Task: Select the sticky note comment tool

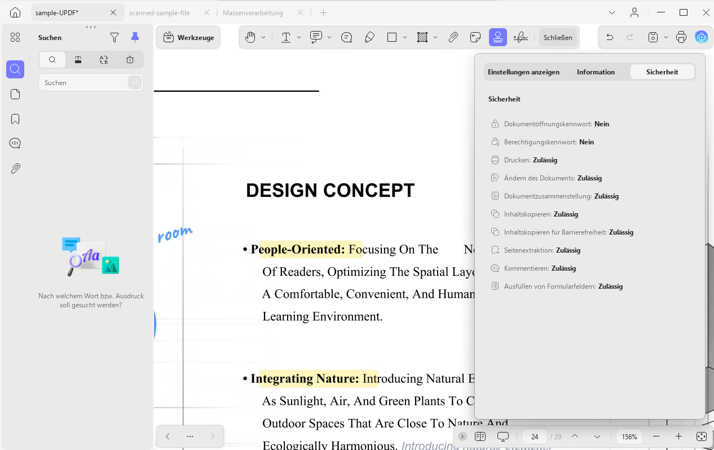Action: [347, 37]
